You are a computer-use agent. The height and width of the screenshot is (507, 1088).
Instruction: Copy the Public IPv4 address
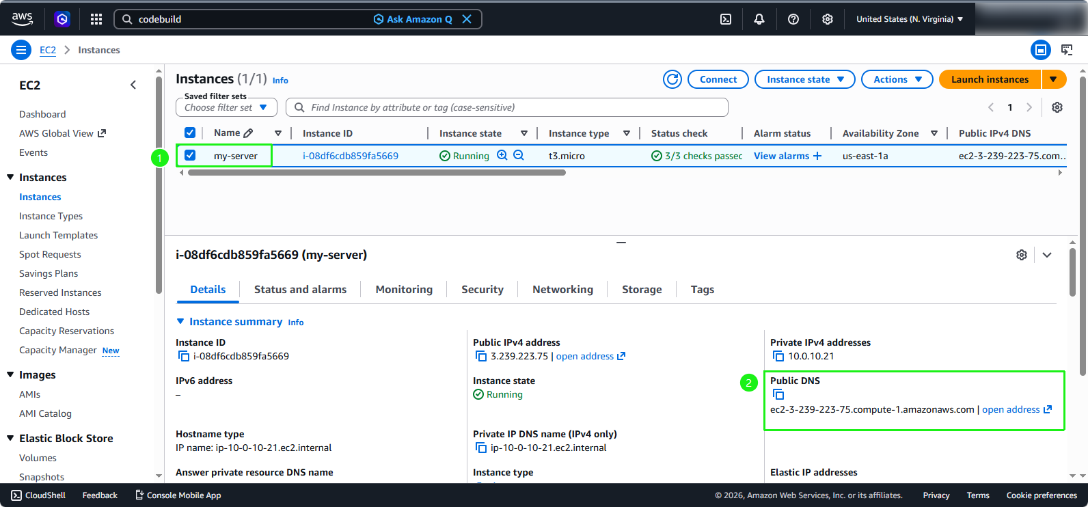[480, 356]
